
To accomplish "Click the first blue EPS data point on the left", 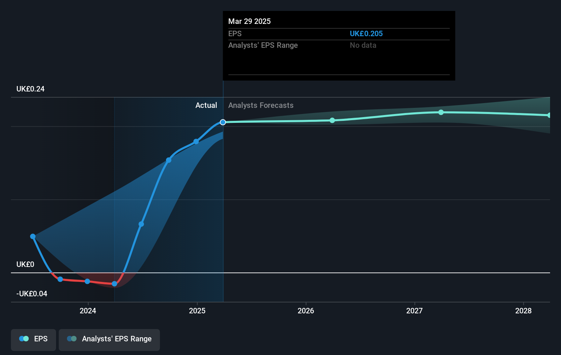I will tap(32, 236).
